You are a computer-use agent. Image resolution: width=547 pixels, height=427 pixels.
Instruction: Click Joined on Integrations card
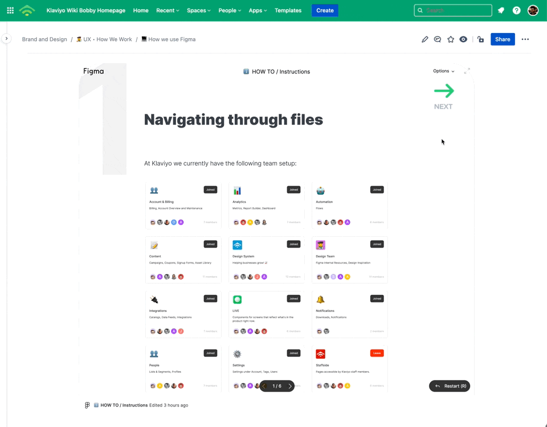pyautogui.click(x=210, y=298)
